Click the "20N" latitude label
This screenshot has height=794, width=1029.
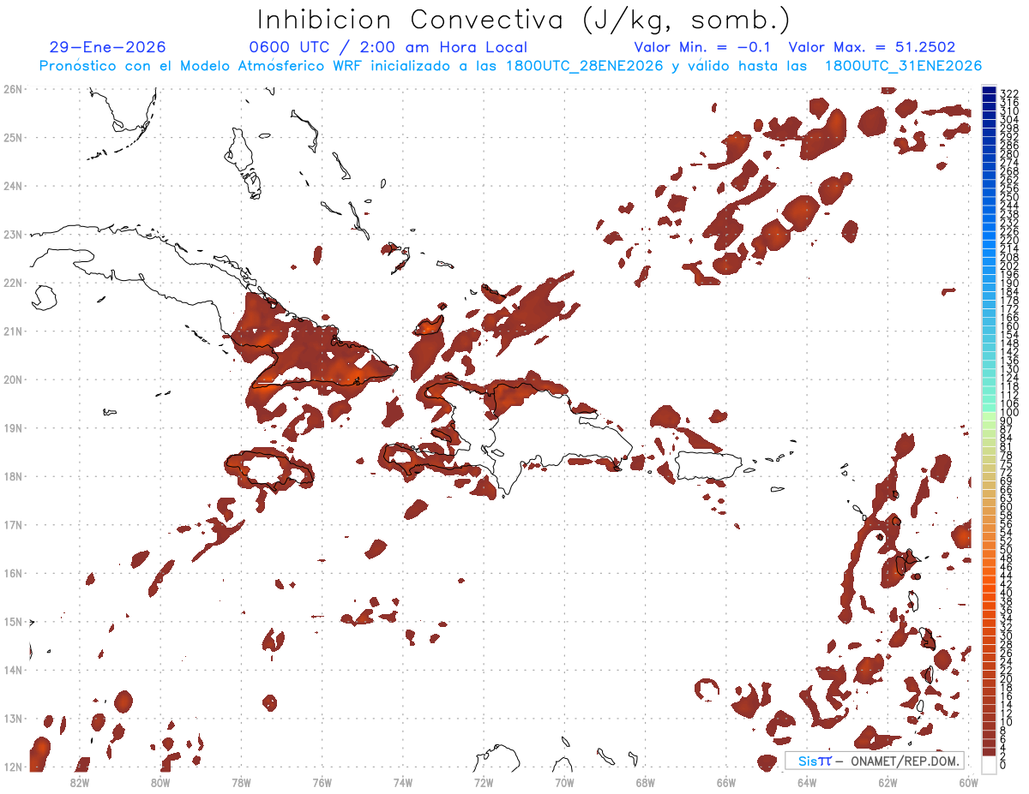tap(13, 379)
